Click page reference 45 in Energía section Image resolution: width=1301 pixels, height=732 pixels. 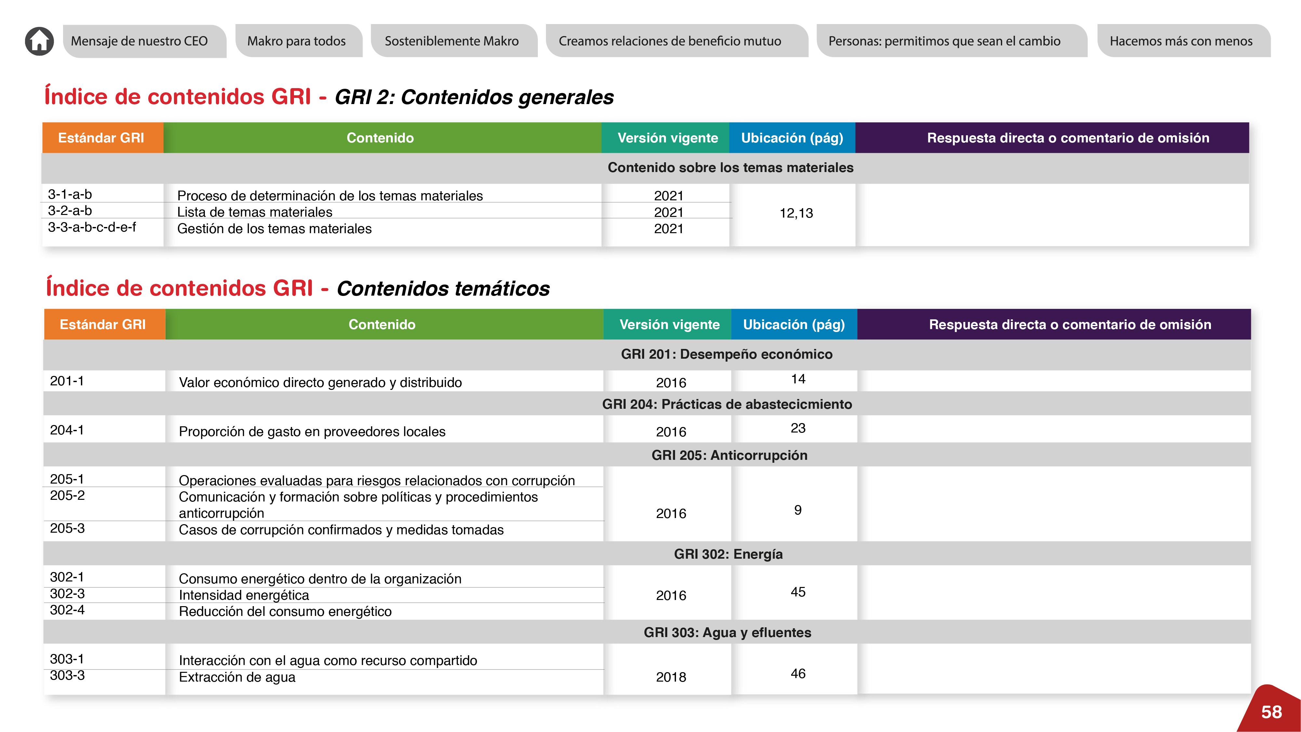pos(798,592)
